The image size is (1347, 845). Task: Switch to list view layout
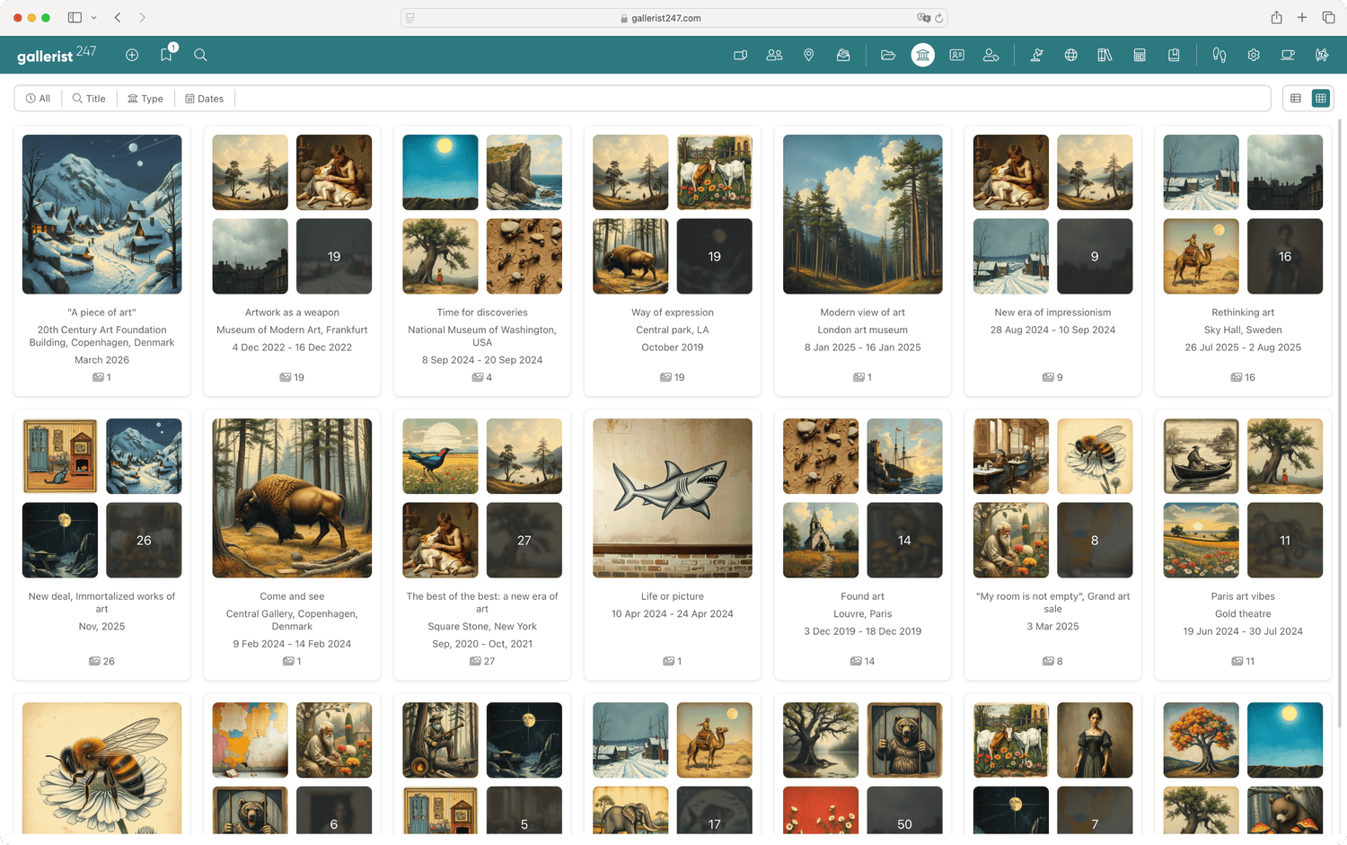coord(1295,98)
